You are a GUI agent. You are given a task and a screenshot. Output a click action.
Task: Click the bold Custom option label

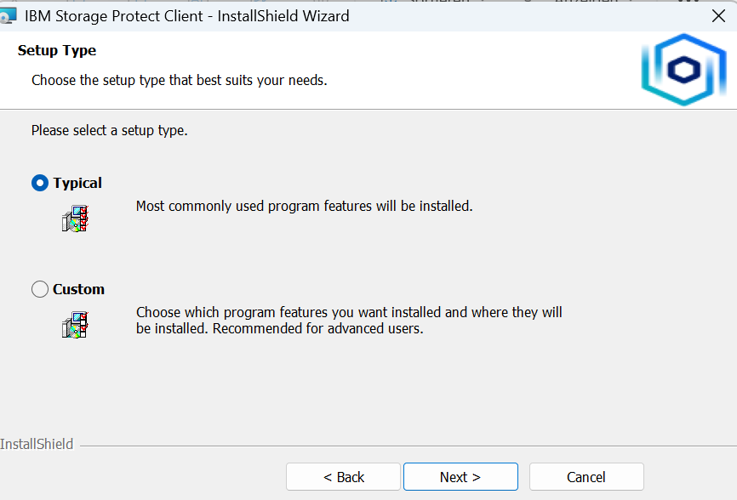78,289
